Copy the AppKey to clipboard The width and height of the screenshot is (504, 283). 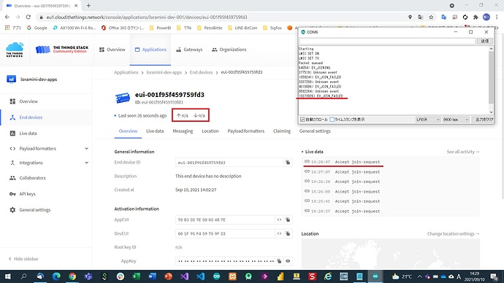279,261
